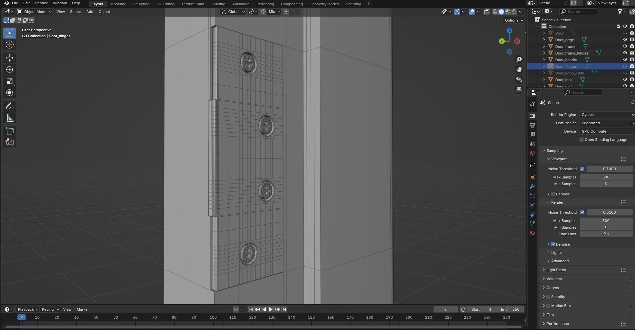635x330 pixels.
Task: Open the Feature Set dropdown
Action: 607,123
